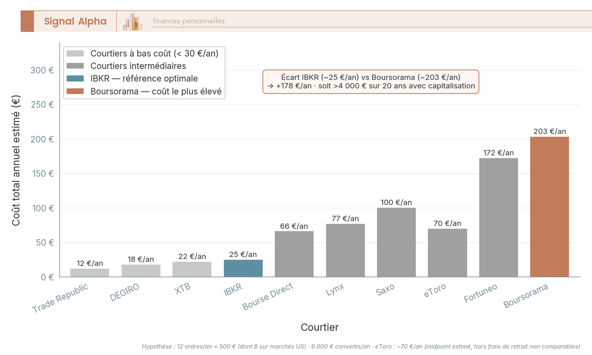The width and height of the screenshot is (592, 355).
Task: Click the écart IBKR vs Boursorama annotation box
Action: coord(371,82)
